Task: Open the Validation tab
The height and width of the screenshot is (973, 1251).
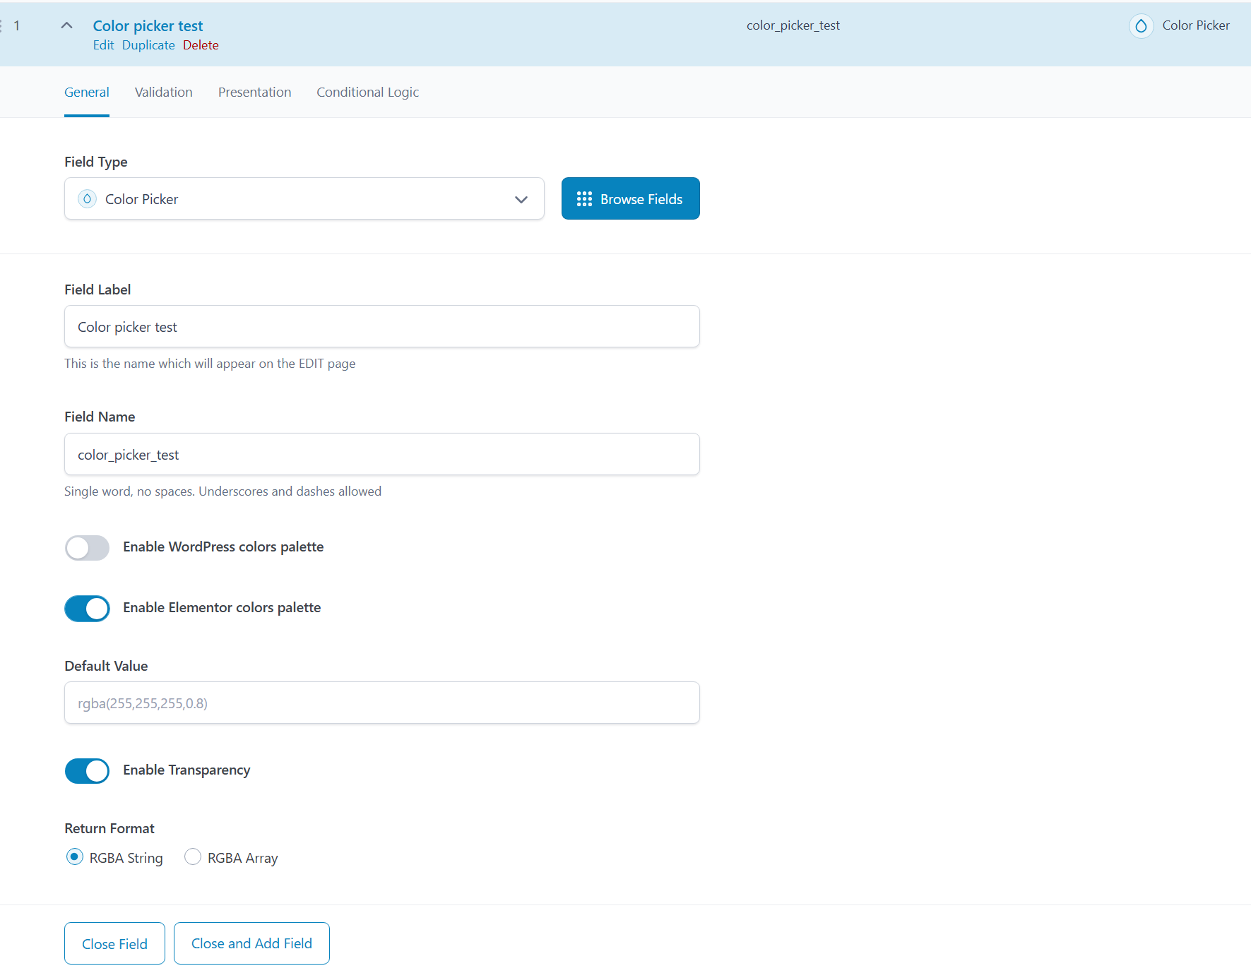Action: click(164, 92)
